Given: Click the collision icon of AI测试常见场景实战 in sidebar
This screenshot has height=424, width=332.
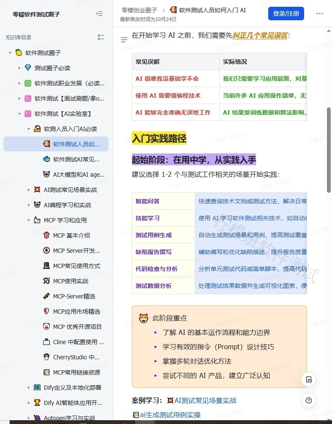Looking at the screenshot, I should [37, 189].
